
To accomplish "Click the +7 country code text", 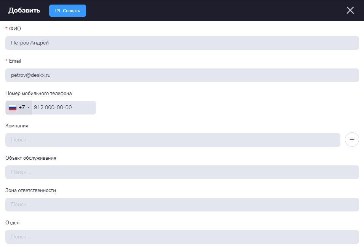I will (22, 108).
